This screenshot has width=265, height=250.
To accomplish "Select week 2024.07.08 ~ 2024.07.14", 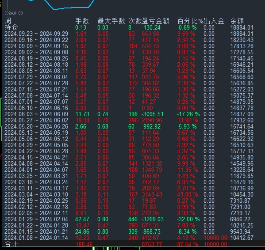I will click(36, 96).
